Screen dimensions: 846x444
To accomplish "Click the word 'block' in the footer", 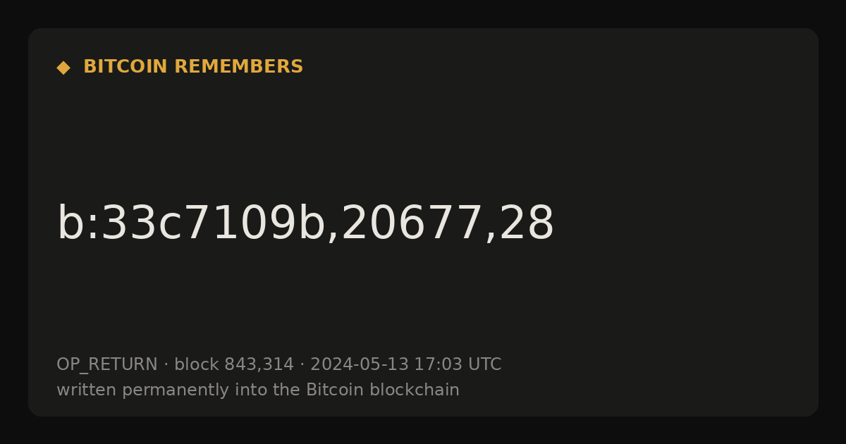I will [x=197, y=365].
